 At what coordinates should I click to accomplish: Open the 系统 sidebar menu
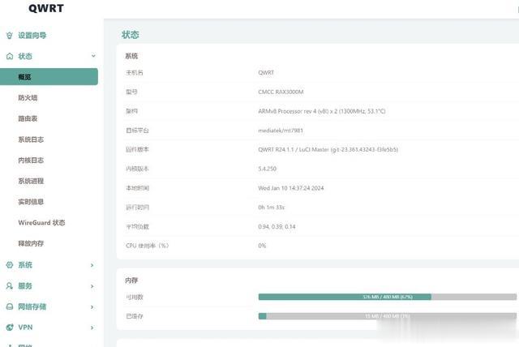click(x=25, y=264)
